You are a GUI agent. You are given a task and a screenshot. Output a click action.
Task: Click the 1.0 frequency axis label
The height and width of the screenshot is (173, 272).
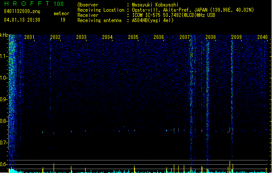(x=4, y=78)
